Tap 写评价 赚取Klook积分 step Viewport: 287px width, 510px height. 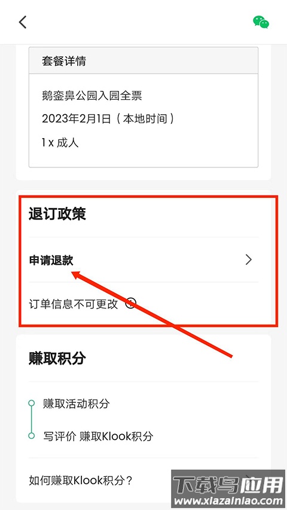pos(98,436)
